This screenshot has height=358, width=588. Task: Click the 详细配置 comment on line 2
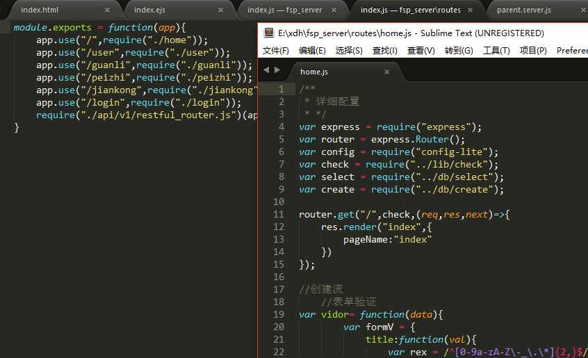pos(338,101)
